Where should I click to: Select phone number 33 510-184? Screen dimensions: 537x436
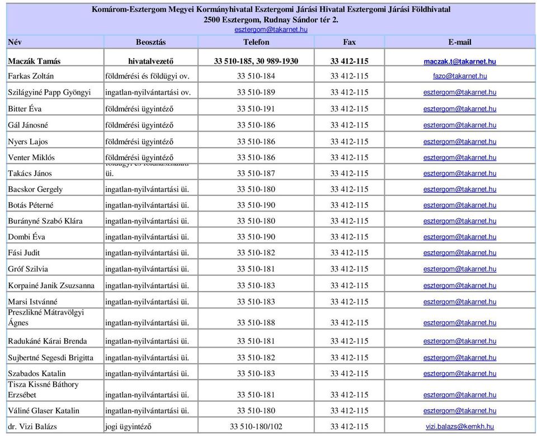256,76
